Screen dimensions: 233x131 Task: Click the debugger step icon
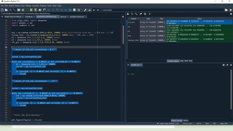53,10
